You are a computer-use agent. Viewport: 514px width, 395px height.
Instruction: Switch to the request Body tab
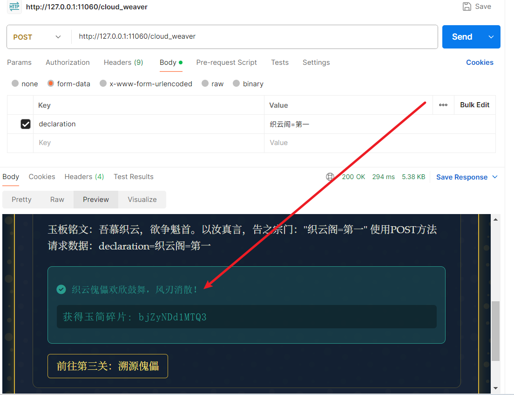[171, 62]
